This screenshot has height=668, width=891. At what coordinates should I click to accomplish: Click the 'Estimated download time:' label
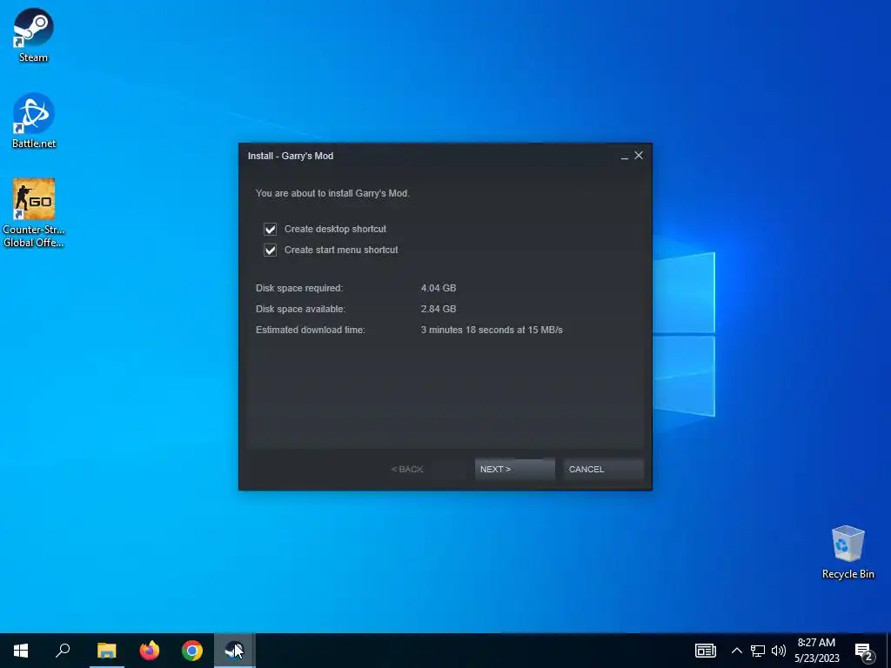coord(311,330)
